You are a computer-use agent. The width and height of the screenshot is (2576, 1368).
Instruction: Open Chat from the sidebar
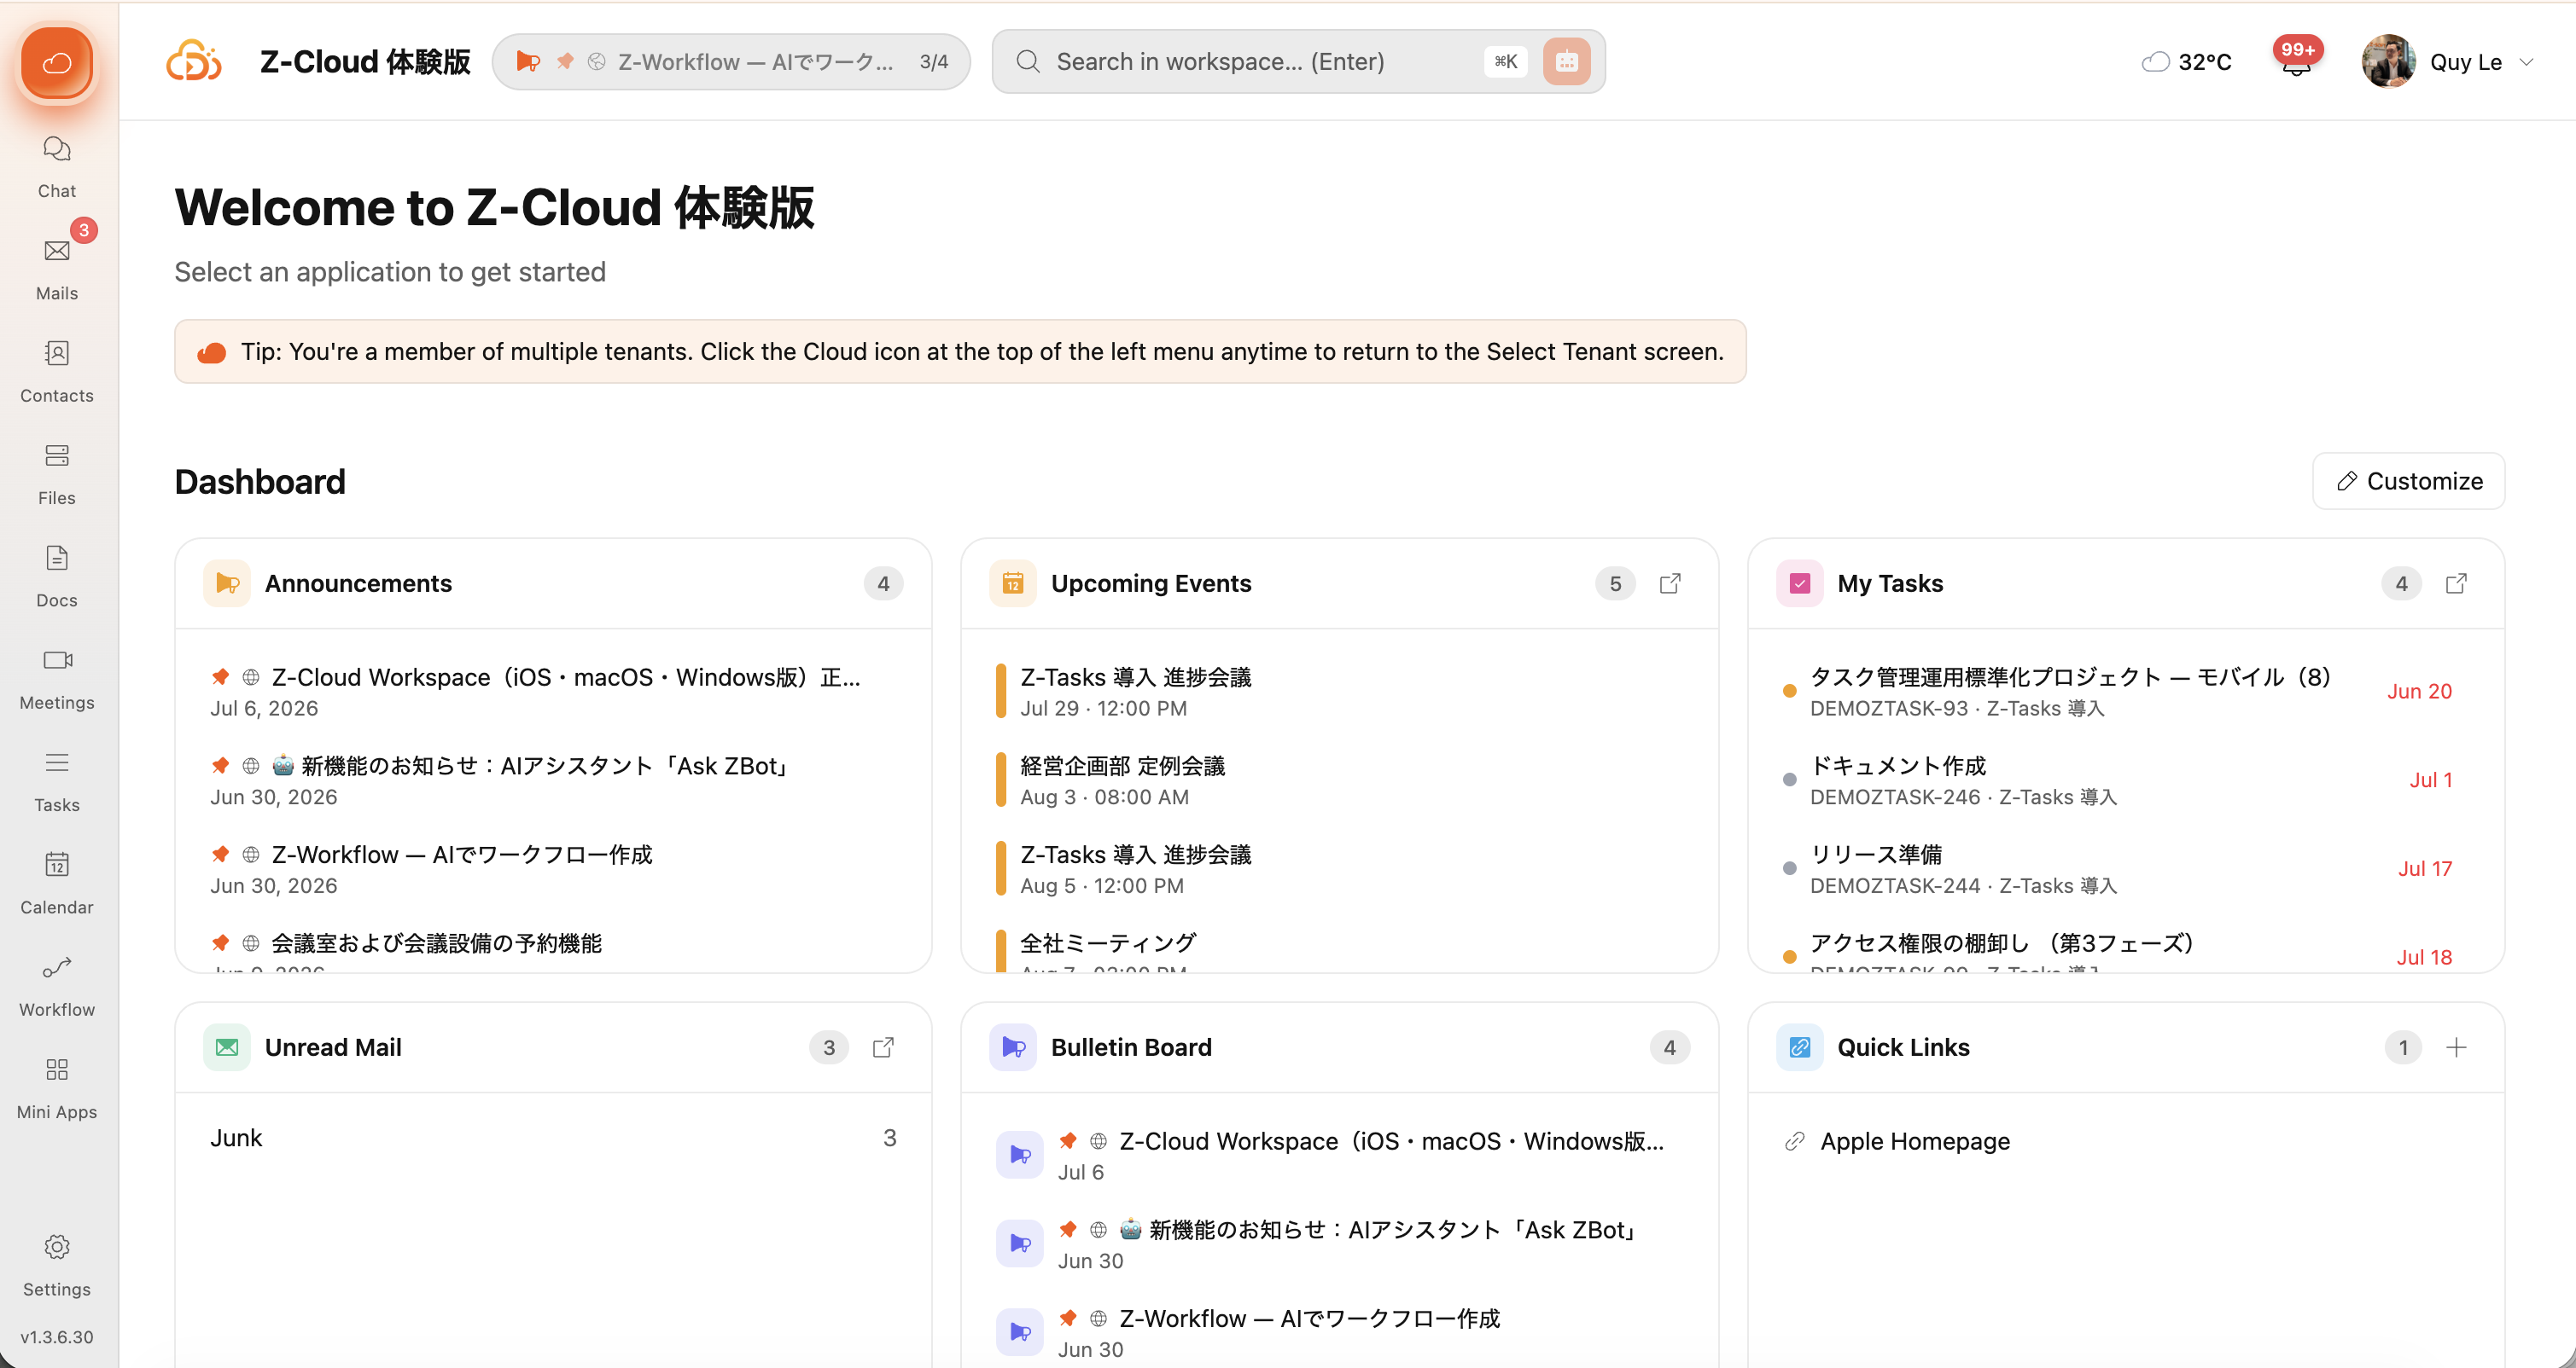tap(57, 167)
